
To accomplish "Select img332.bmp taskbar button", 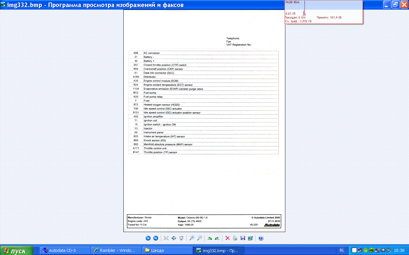I will (219, 251).
